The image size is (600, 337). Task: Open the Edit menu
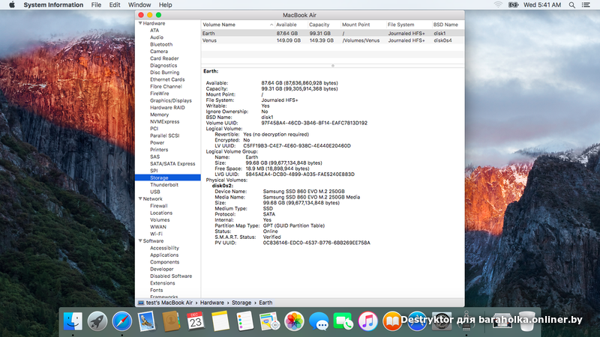pos(115,4)
